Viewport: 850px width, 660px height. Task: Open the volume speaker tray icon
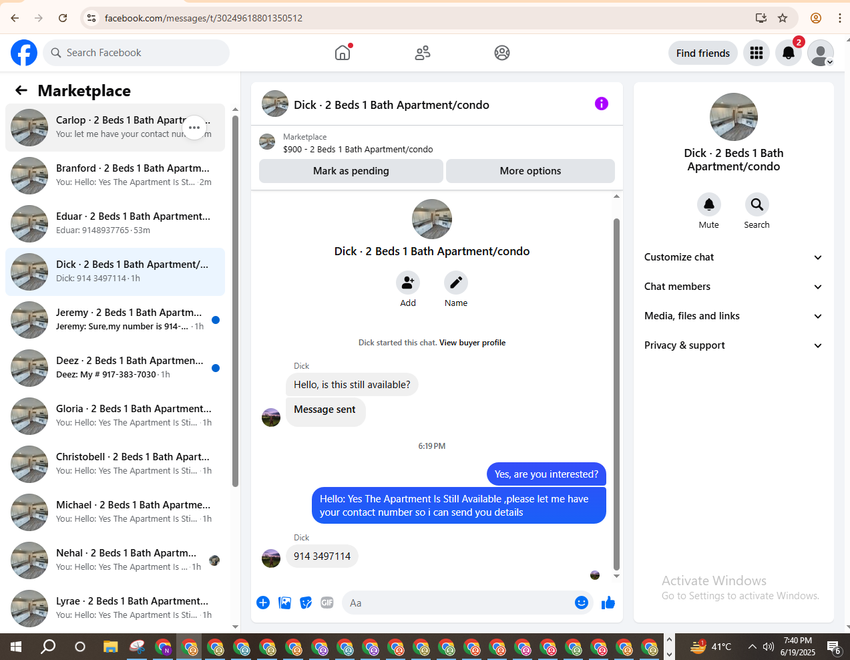pyautogui.click(x=769, y=647)
